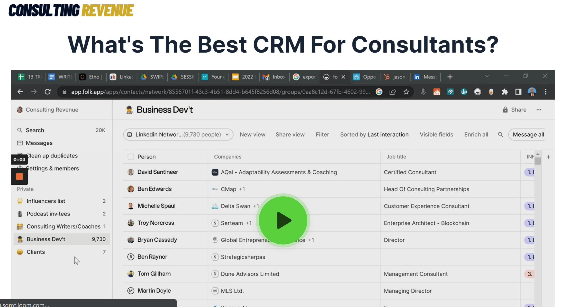Screen dimensions: 570x307
Task: Open the tab search chevron
Action: pos(487,76)
